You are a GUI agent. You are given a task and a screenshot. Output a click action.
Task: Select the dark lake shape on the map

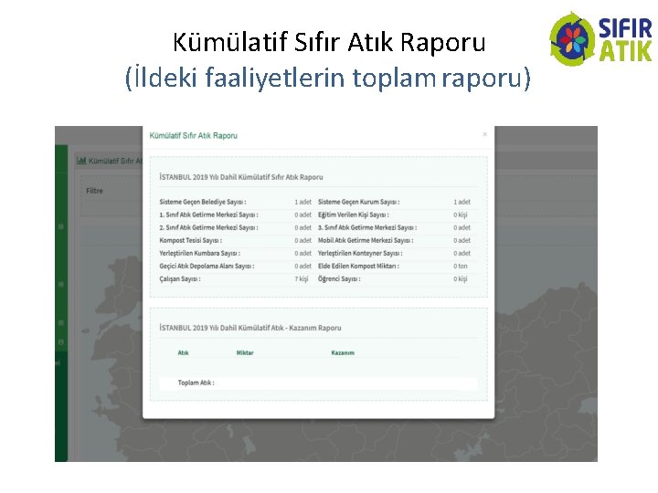(x=249, y=445)
